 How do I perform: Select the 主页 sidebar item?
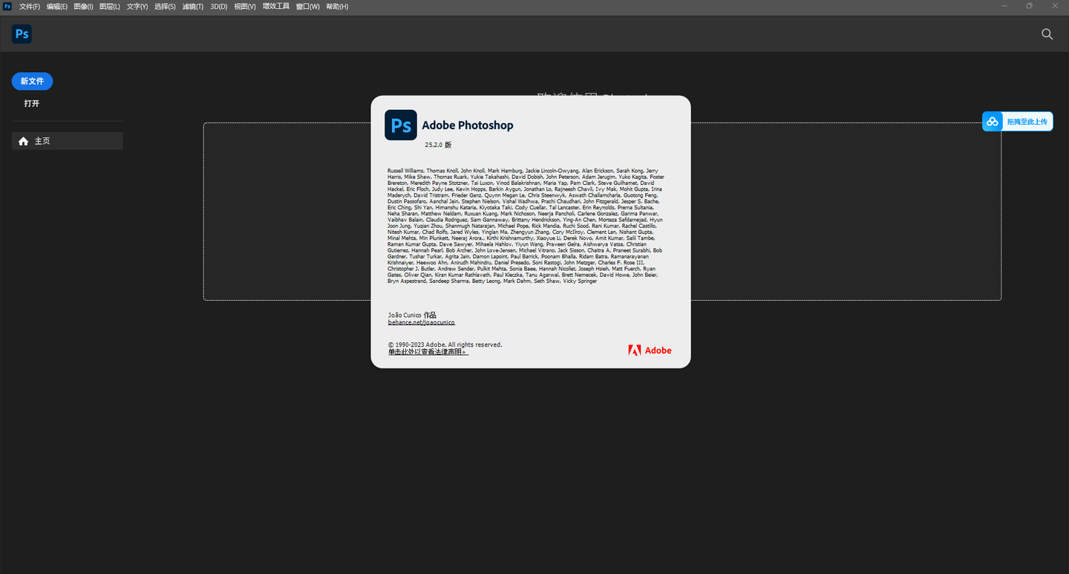(x=68, y=141)
